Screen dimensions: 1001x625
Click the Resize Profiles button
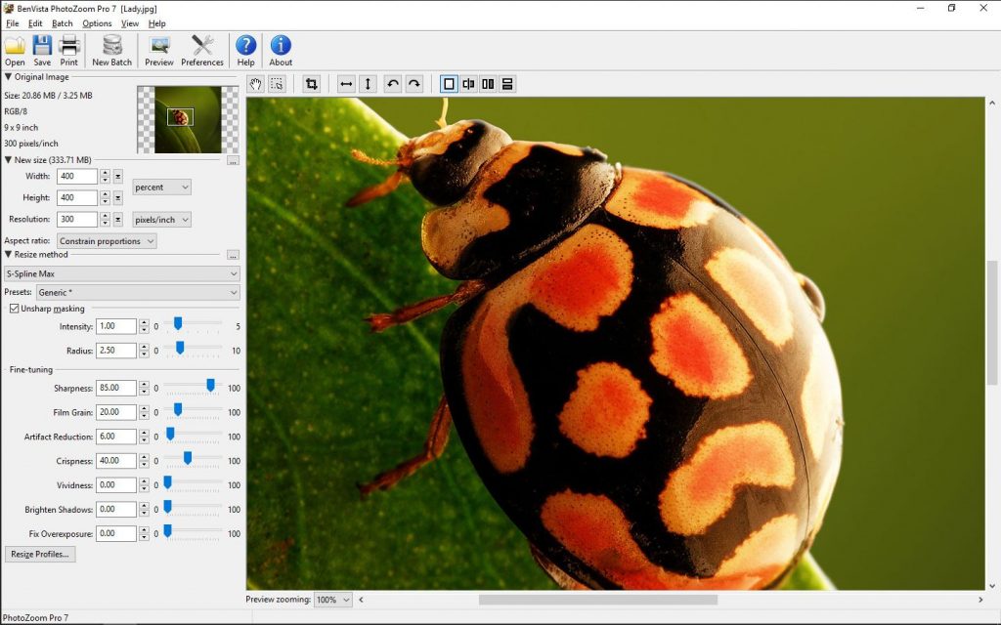[x=39, y=554]
